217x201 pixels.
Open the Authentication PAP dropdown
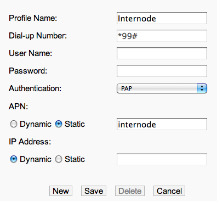[x=162, y=88]
